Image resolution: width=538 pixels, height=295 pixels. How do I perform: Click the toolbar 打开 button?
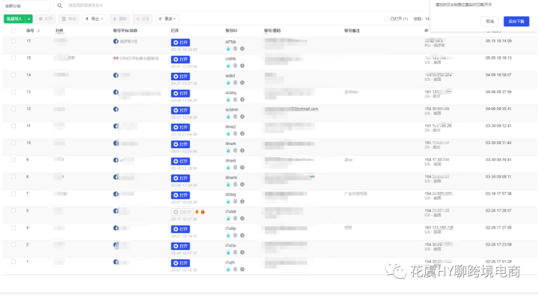click(46, 19)
